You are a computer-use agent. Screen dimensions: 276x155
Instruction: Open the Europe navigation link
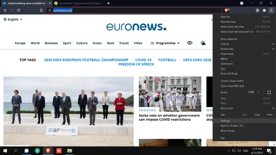pos(20,43)
